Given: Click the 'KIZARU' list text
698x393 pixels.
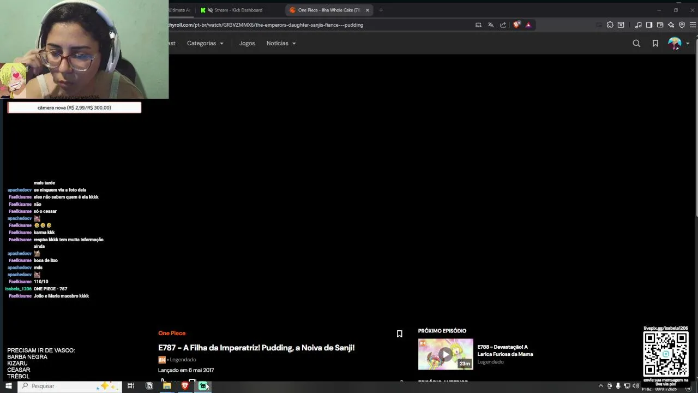Looking at the screenshot, I should click(17, 364).
